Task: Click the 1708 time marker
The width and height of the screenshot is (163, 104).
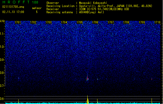Action: [x=126, y=22]
